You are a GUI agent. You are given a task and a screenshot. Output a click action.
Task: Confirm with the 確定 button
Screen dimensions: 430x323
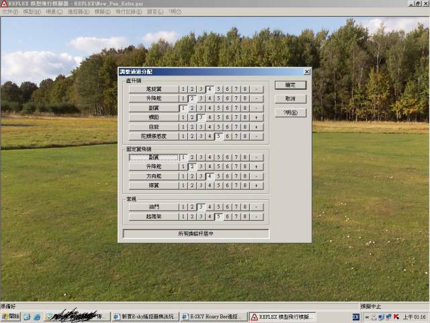coord(290,85)
